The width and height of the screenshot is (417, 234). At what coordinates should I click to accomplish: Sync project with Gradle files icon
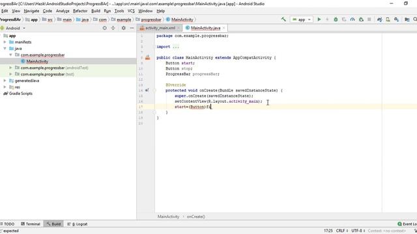(379, 19)
